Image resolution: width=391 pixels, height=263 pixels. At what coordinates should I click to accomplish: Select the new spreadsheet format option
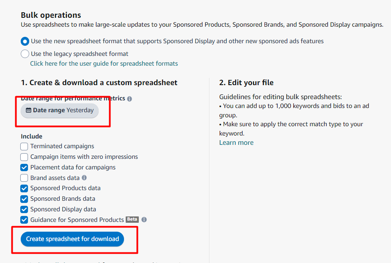[25, 42]
